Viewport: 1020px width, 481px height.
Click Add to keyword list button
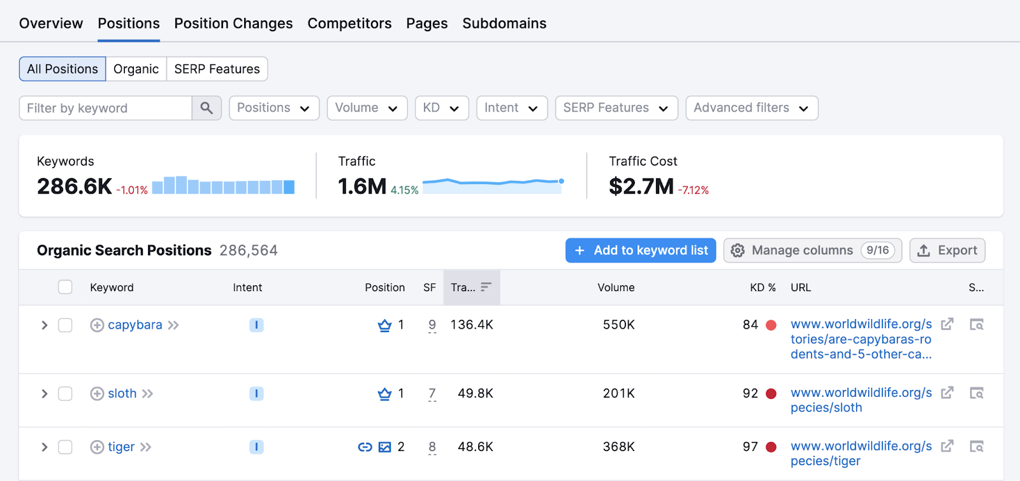[x=641, y=250]
